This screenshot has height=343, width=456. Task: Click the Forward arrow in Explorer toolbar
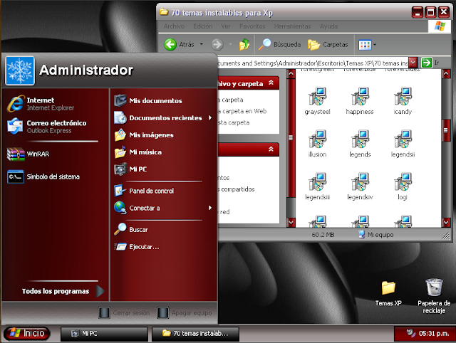click(x=217, y=44)
